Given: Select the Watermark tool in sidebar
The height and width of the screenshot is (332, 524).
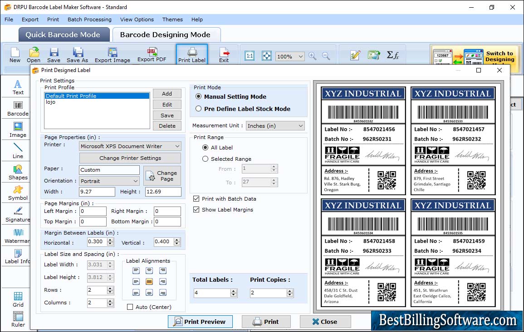Looking at the screenshot, I should point(18,236).
